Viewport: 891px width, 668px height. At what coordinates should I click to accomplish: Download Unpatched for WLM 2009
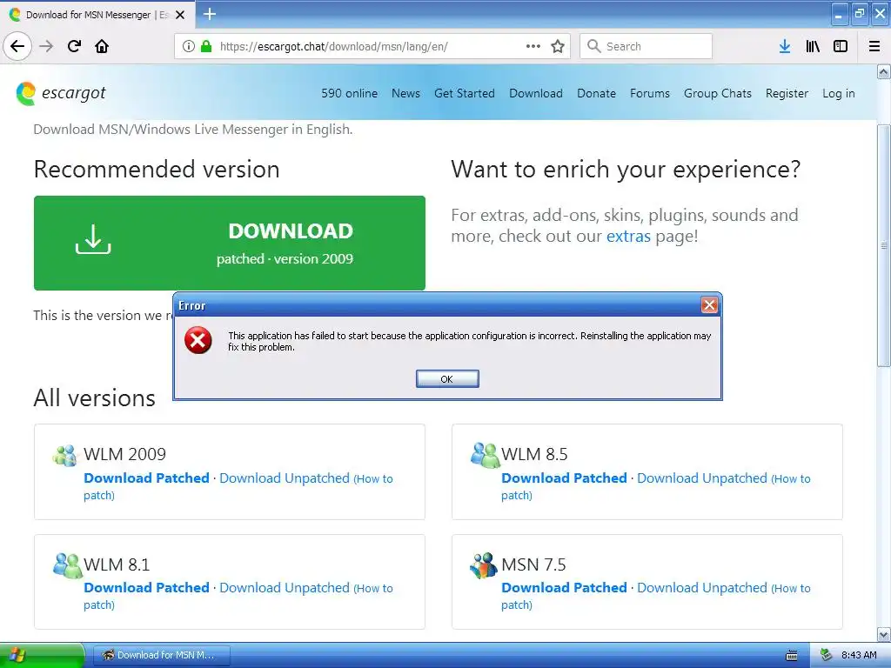285,478
